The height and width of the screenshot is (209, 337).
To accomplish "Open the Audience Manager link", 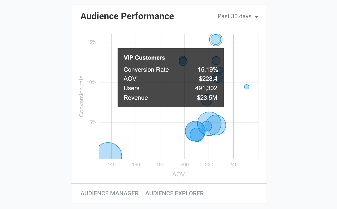I will click(x=109, y=193).
